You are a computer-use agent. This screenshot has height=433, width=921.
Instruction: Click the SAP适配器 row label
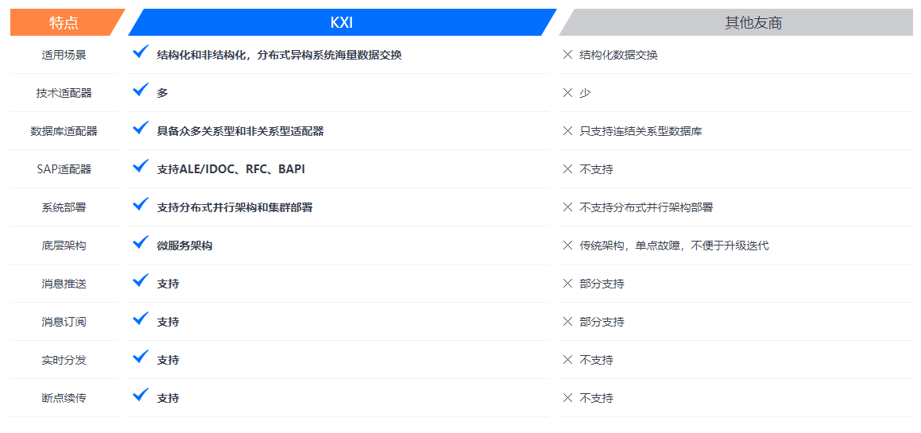[64, 169]
